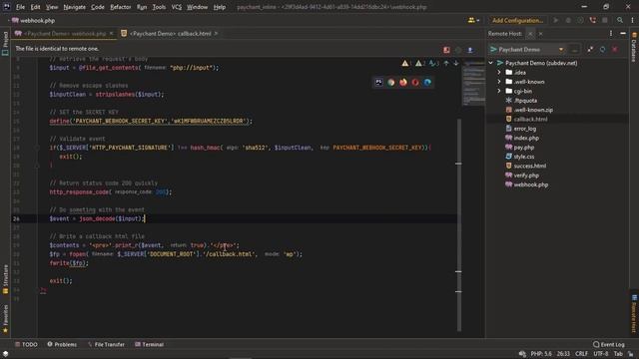Upload file with the banner upload icon

[470, 50]
